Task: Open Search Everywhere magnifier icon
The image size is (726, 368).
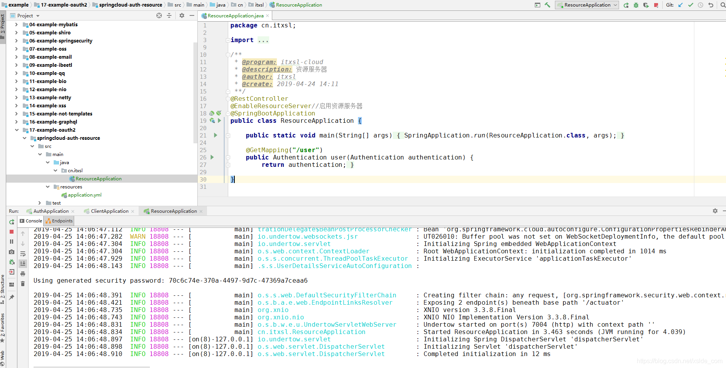Action: click(x=723, y=5)
